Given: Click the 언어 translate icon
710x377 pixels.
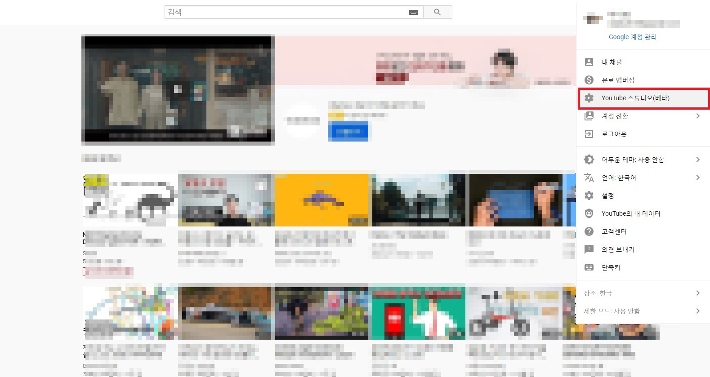Looking at the screenshot, I should coord(589,177).
